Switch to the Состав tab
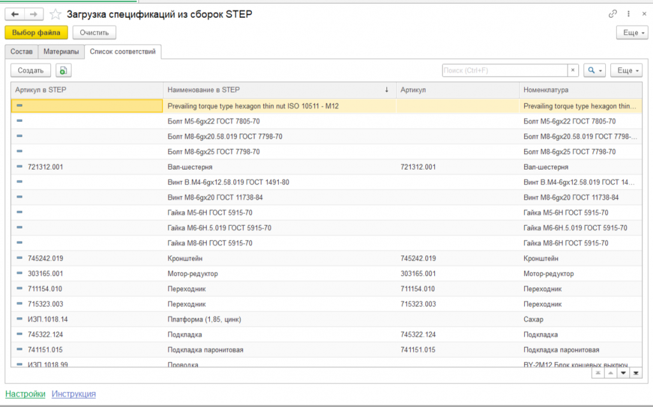653x407 pixels. coord(21,52)
